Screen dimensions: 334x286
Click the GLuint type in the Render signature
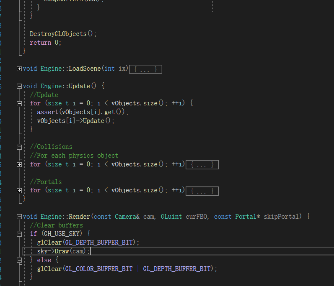(x=171, y=217)
